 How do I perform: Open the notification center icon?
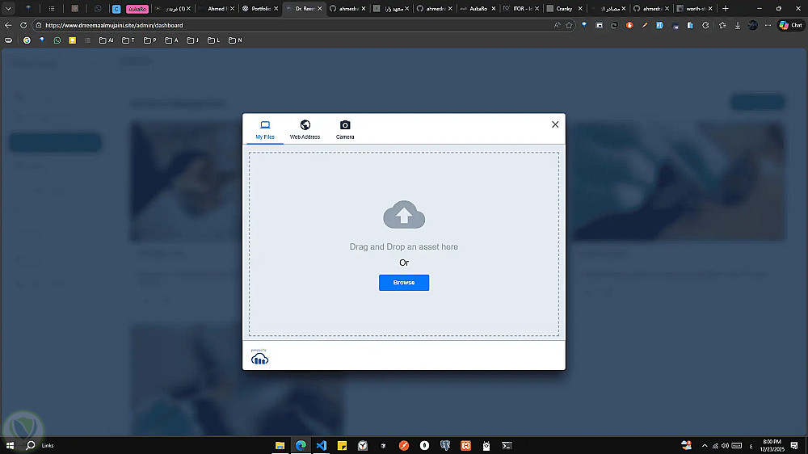click(x=794, y=446)
